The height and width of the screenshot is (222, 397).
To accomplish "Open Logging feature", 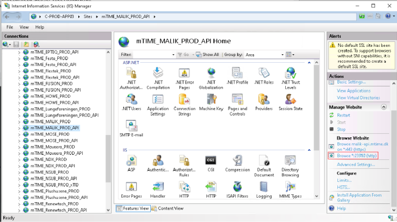I will tap(264, 190).
